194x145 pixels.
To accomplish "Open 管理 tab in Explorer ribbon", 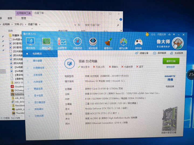I will coord(24,18).
